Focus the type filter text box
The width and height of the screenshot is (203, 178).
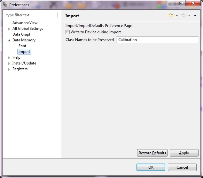pyautogui.click(x=31, y=15)
